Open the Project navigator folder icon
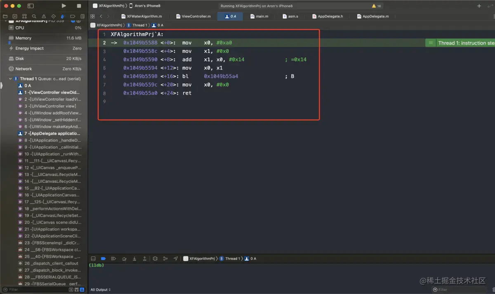 click(5, 16)
